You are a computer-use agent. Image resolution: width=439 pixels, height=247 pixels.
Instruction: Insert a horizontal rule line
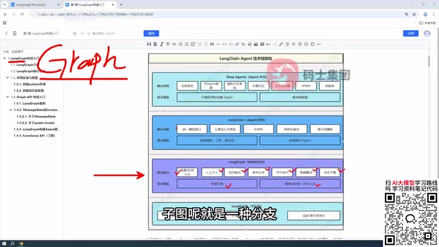click(218, 44)
